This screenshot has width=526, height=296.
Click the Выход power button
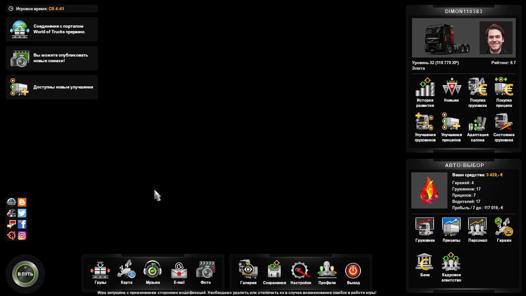pyautogui.click(x=353, y=272)
